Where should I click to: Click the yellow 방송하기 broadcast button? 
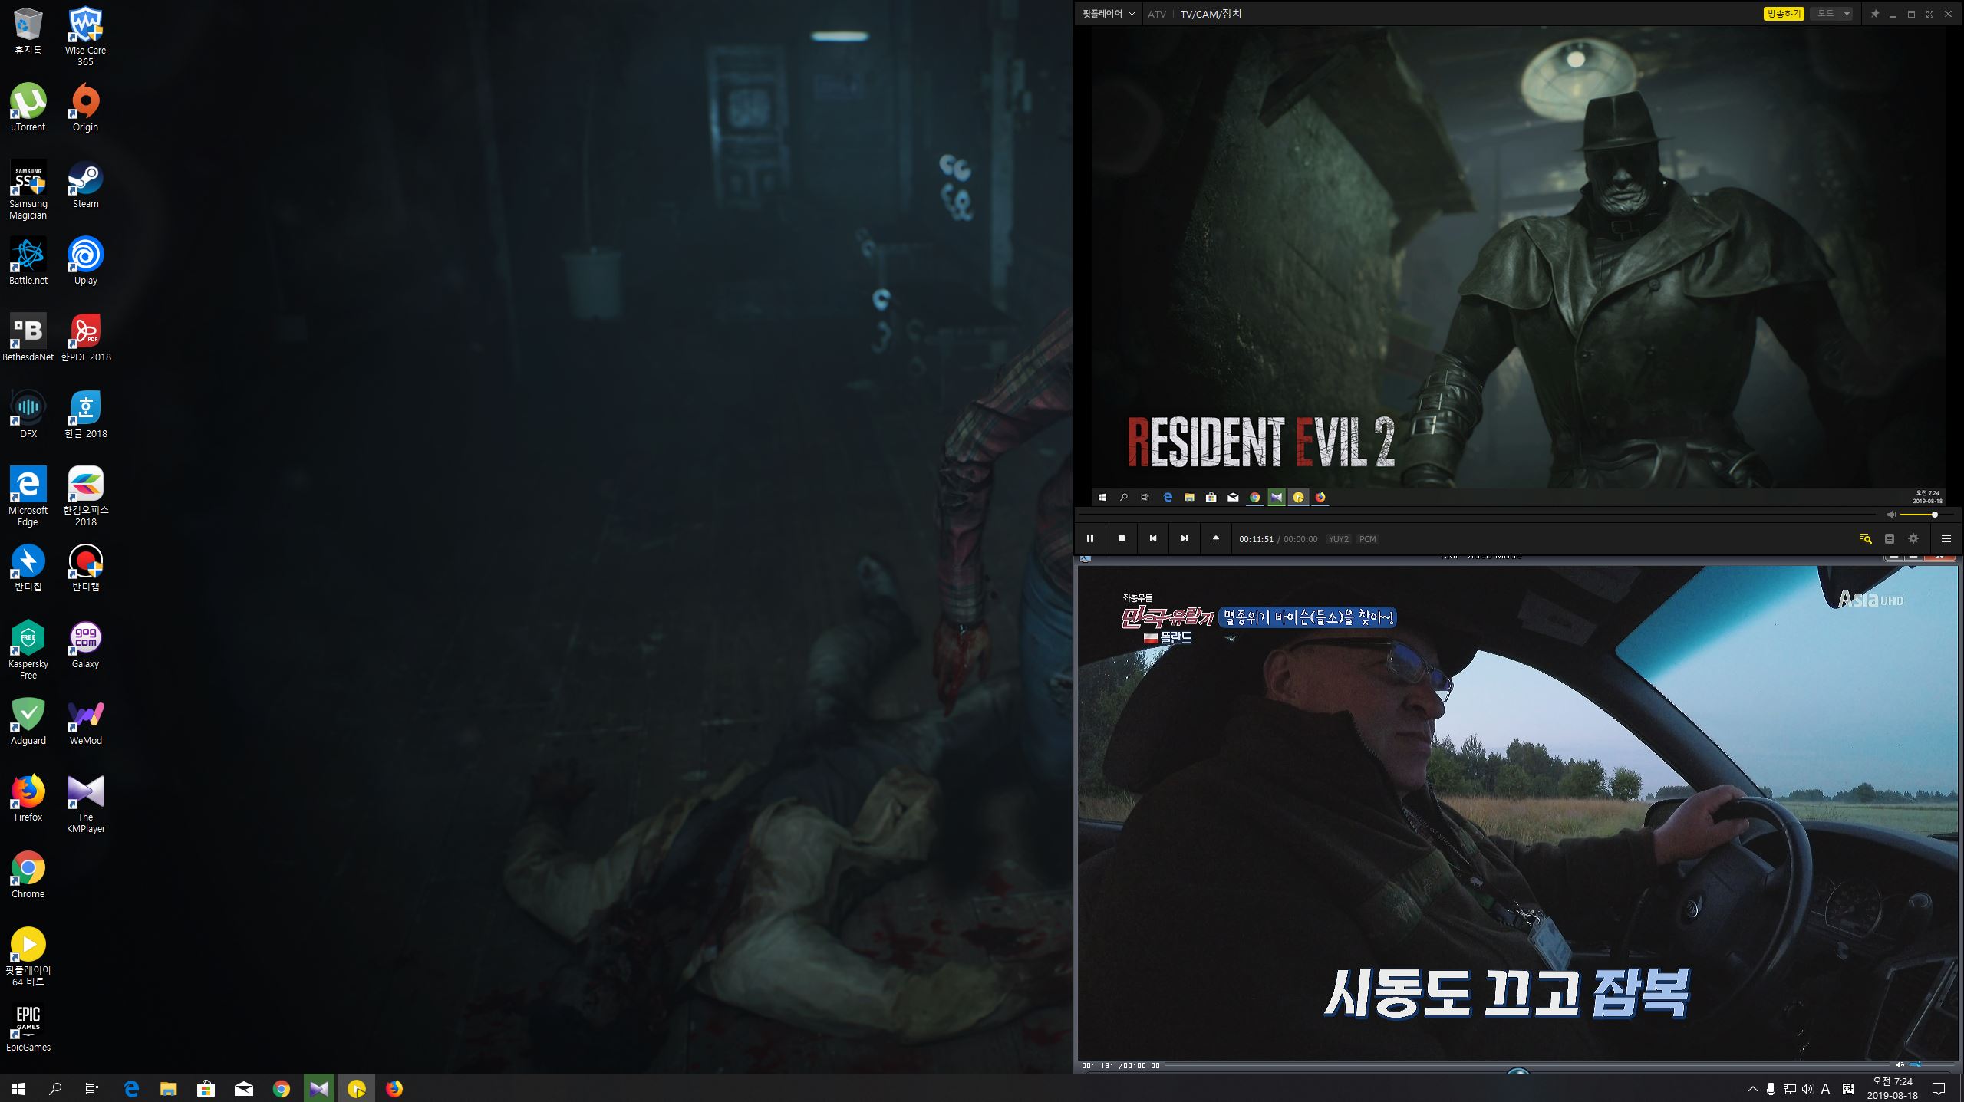pyautogui.click(x=1783, y=14)
